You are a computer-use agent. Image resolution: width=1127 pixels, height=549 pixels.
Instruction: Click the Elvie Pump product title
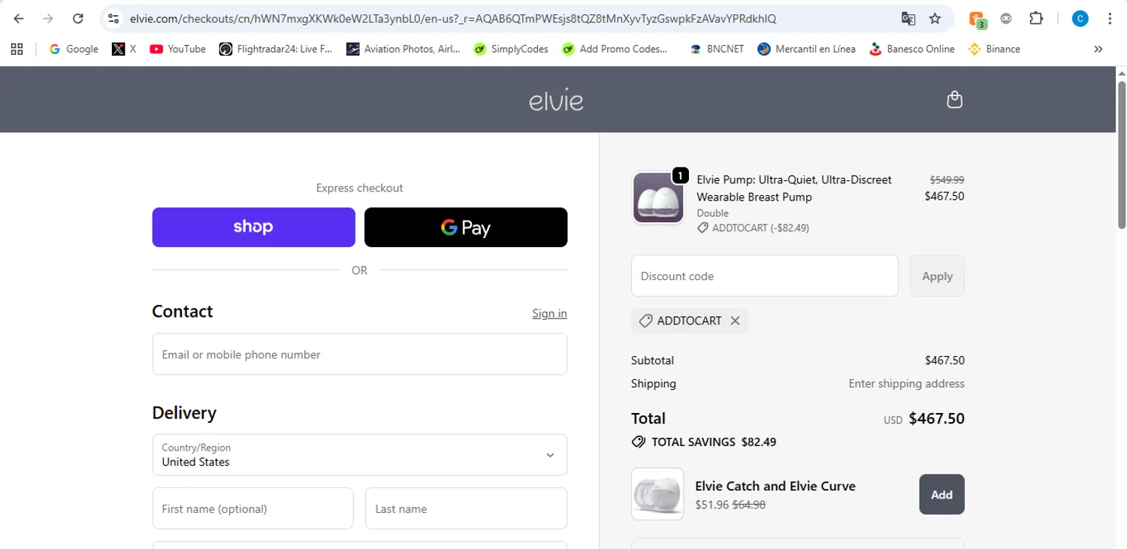click(794, 189)
